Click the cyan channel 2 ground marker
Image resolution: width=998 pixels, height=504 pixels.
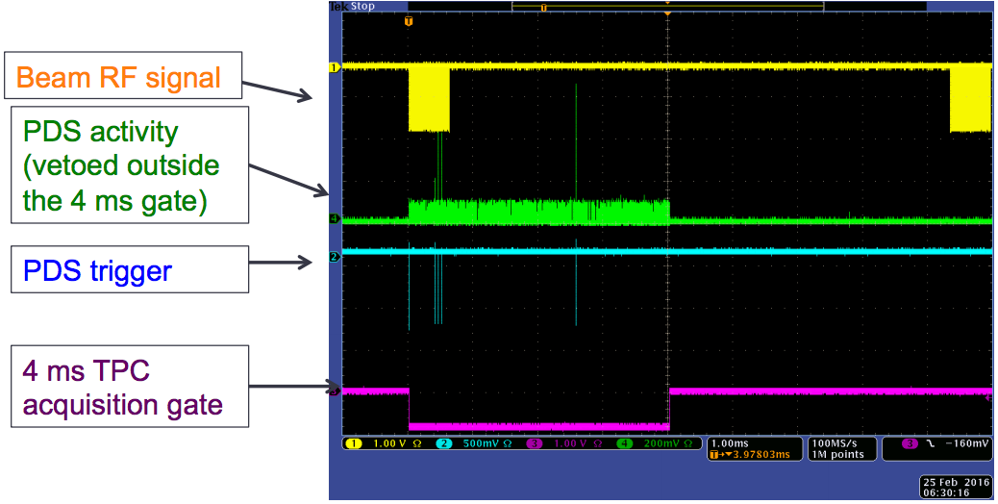click(334, 257)
